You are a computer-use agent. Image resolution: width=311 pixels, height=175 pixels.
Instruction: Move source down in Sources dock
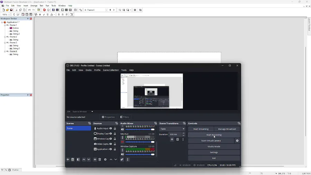(x=116, y=159)
